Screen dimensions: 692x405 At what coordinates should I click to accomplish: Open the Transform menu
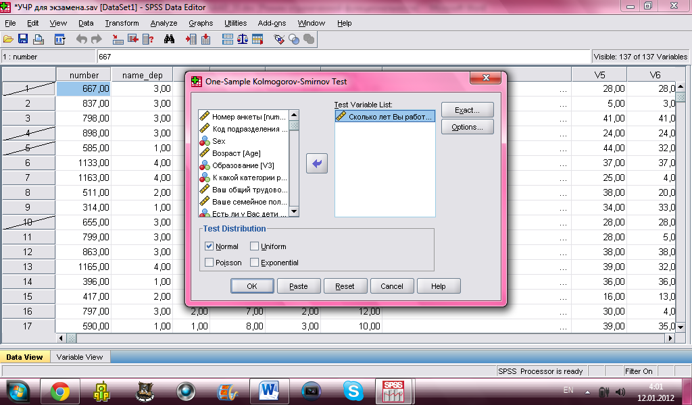click(x=122, y=24)
